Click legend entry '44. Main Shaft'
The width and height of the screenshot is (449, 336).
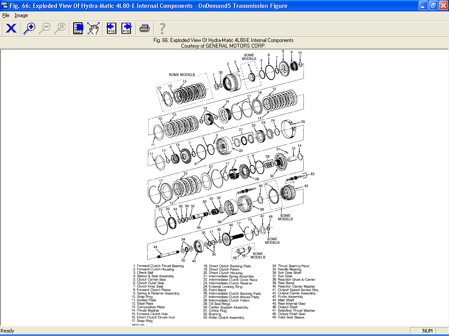[283, 300]
